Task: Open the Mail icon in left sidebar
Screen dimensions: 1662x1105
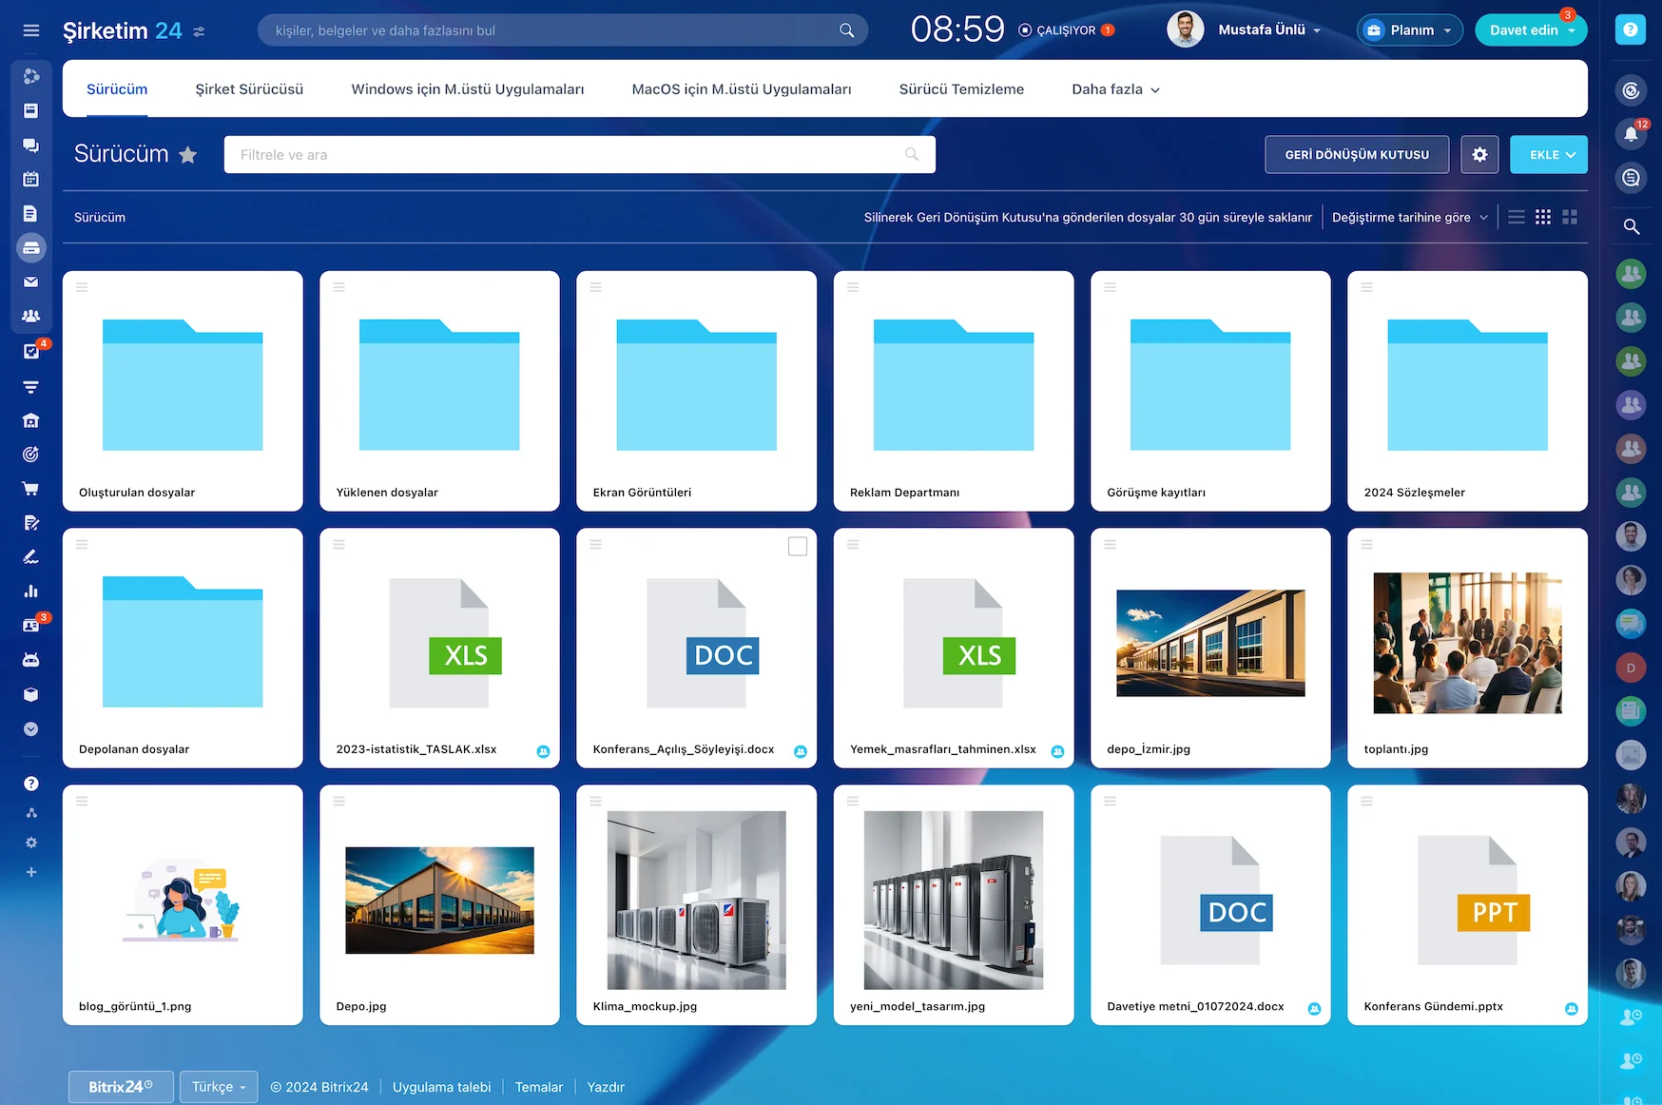Action: pos(31,281)
